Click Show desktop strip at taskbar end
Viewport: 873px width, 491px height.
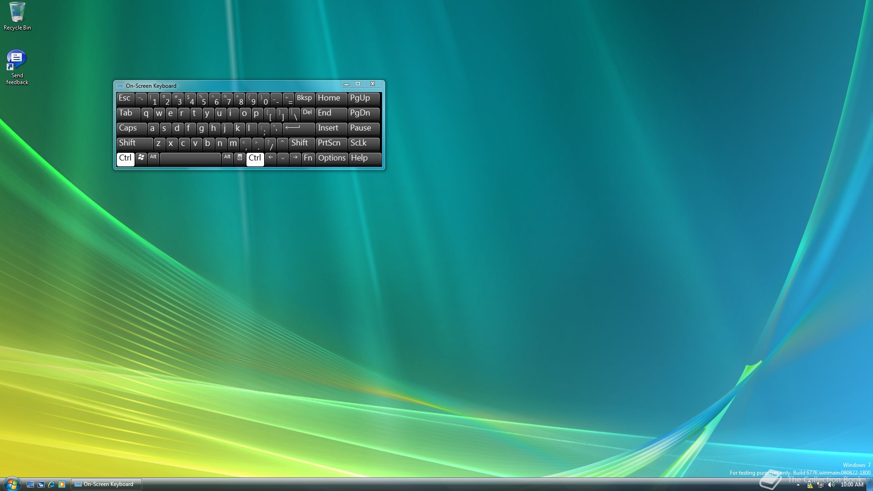pos(869,485)
